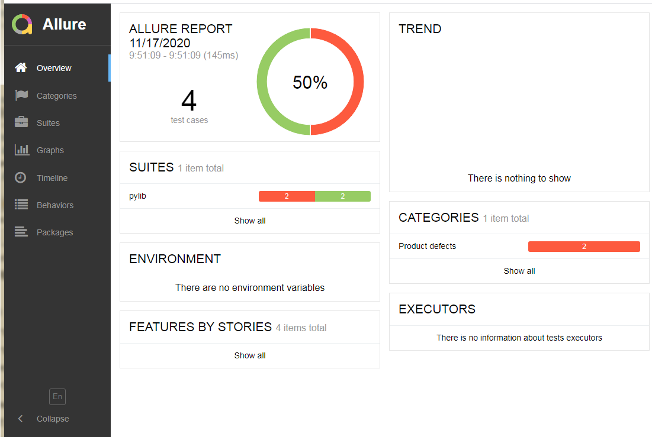Click the Overview home icon
The image size is (652, 437).
tap(21, 68)
